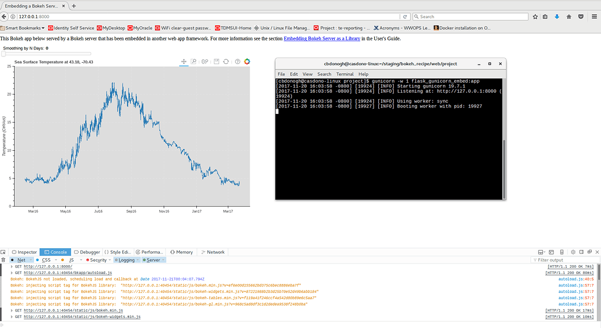
Task: Bookmark this page with the star icon
Action: [535, 17]
